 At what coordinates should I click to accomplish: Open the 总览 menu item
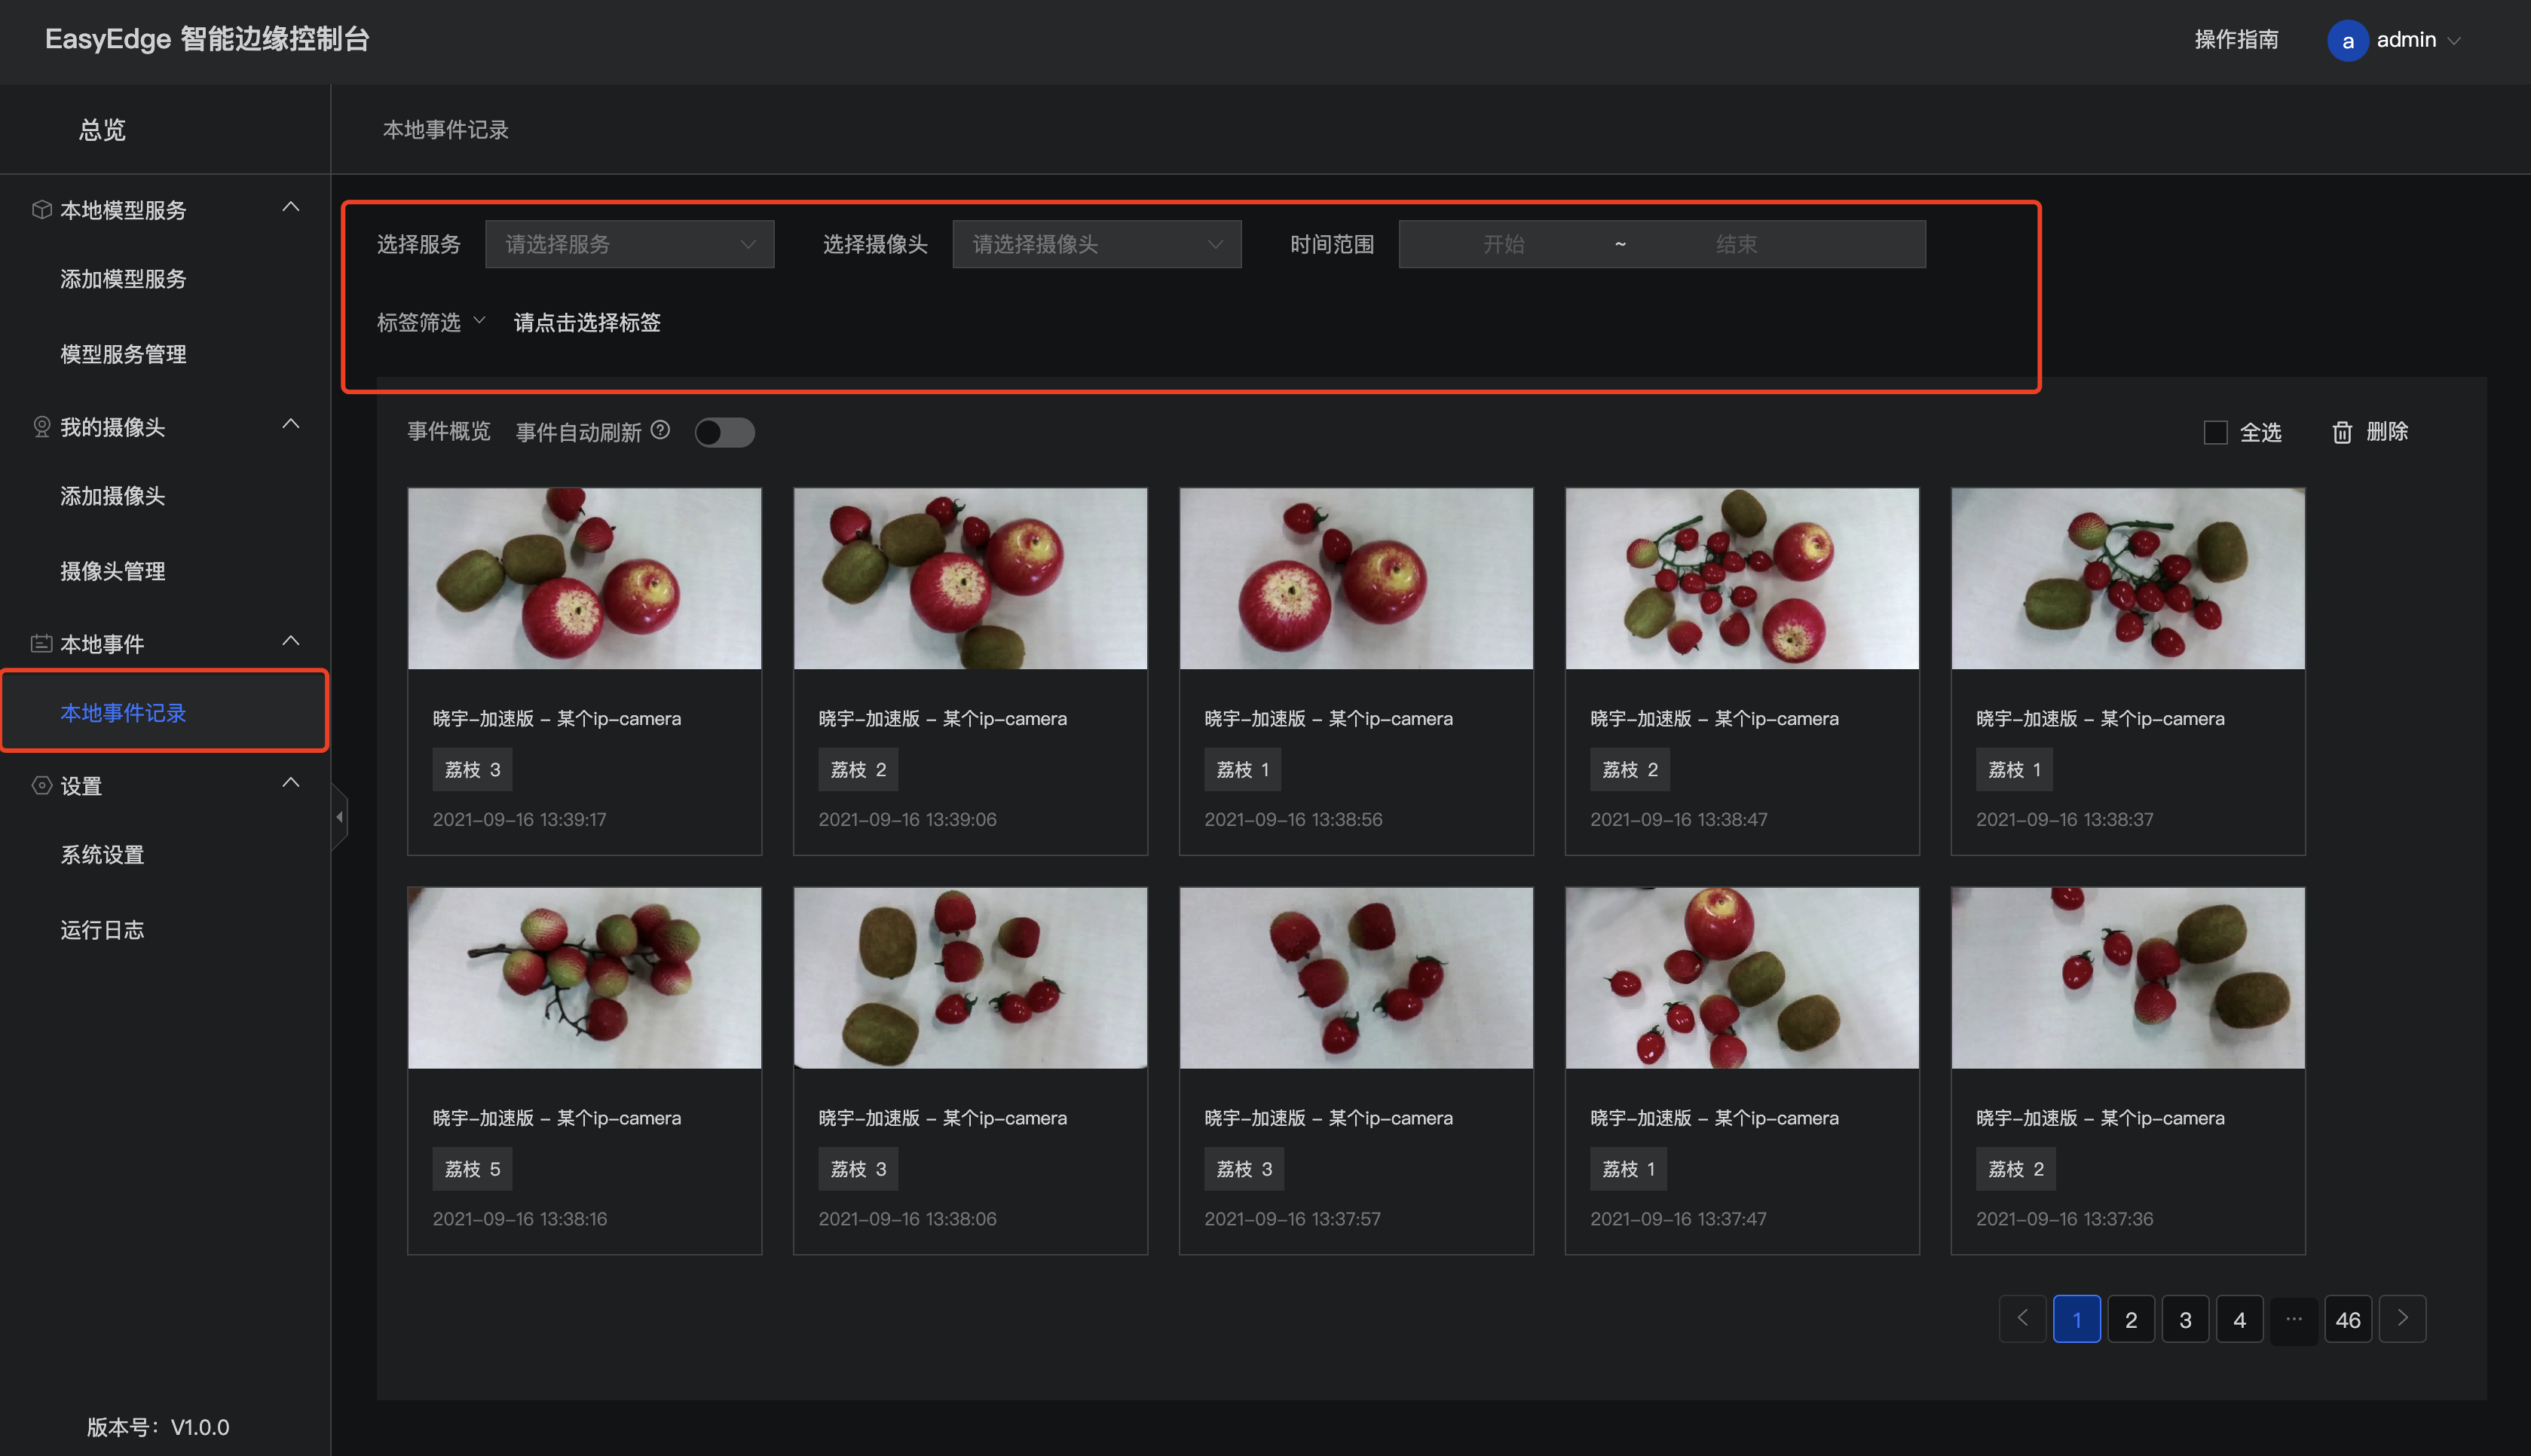click(102, 130)
